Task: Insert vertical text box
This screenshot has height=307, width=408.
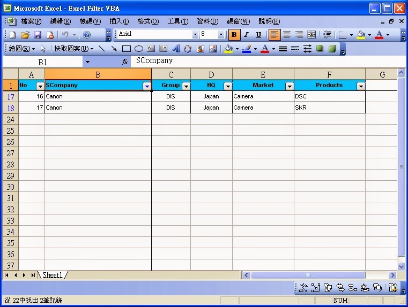Action: (x=164, y=49)
